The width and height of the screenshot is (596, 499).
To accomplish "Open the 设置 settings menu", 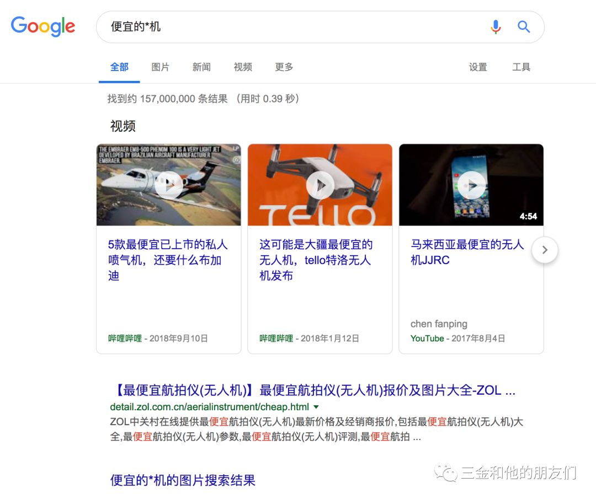I will coord(478,67).
